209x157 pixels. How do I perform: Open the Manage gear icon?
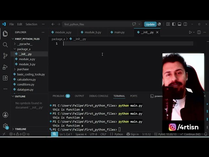[5, 126]
